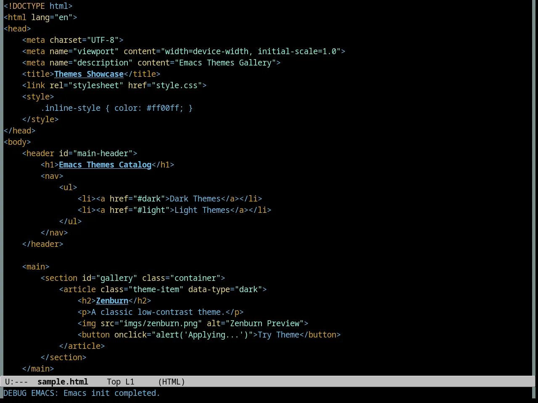Click the opening "<style>" tag

coord(38,97)
